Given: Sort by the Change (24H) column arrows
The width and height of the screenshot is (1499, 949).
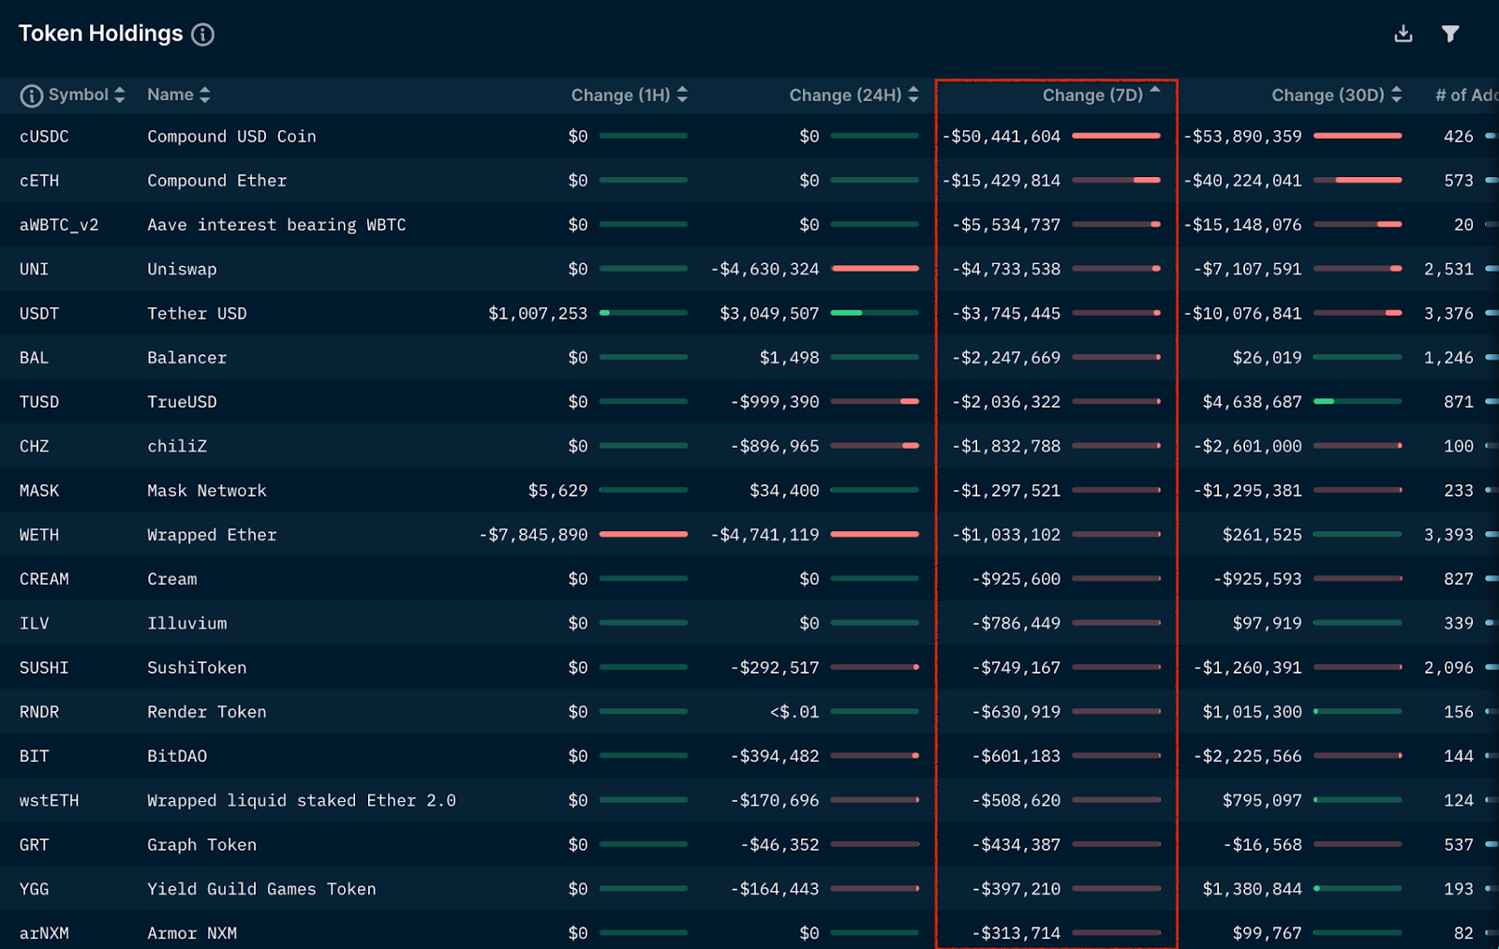Looking at the screenshot, I should coord(913,95).
